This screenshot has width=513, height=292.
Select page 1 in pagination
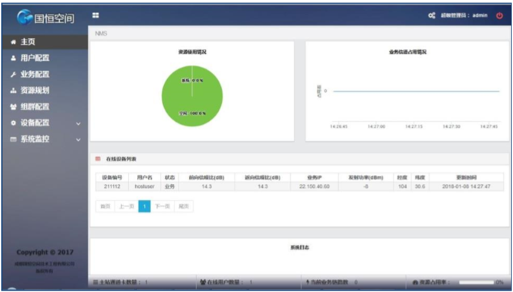(144, 206)
